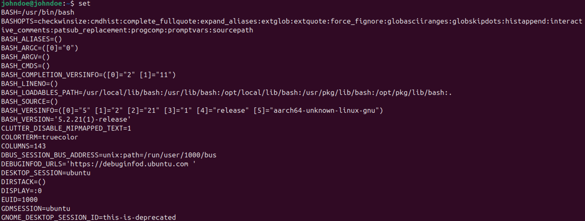Screen dimensions: 585x221
Task: Click the COLORTERM=truecolor line
Action: pos(39,137)
